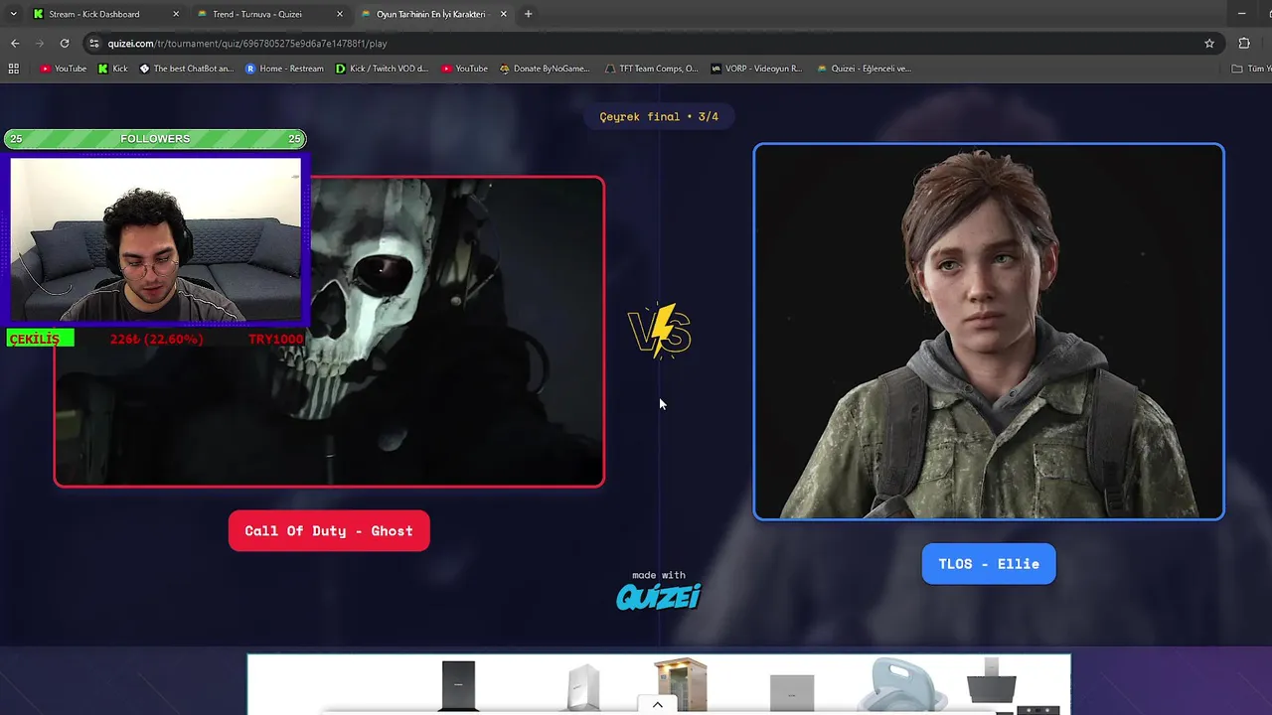The height and width of the screenshot is (715, 1272).
Task: Choose the Ghost skull mask image
Action: pos(329,332)
